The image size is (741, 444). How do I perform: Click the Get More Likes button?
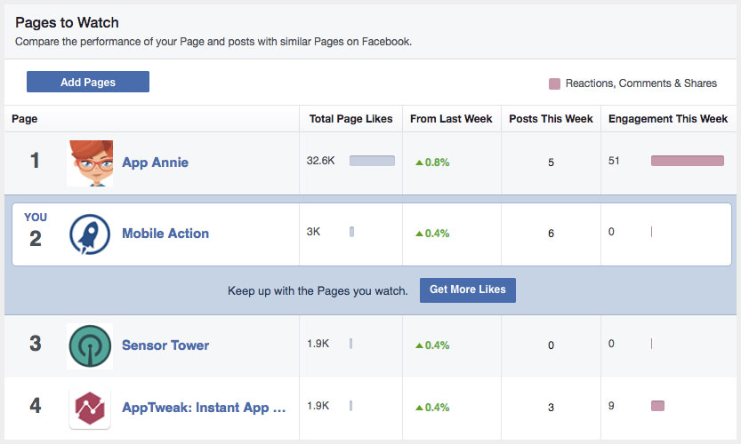(467, 289)
